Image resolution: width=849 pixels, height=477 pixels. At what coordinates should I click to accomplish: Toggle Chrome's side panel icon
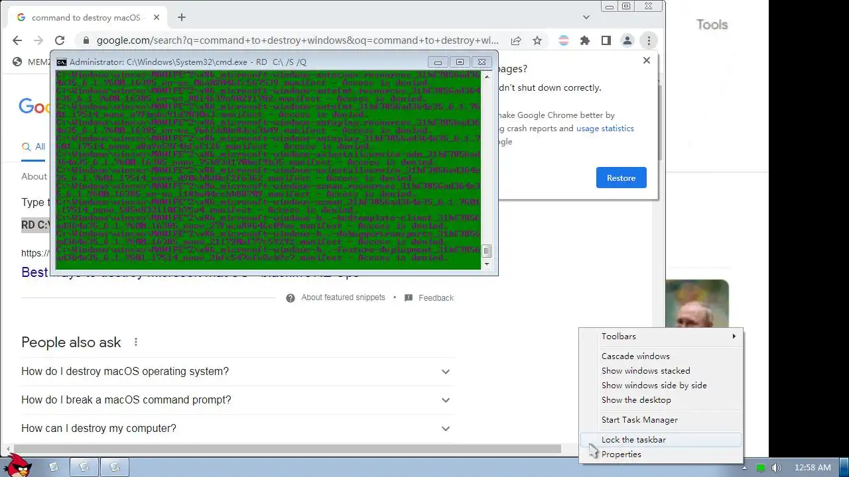[x=606, y=40]
